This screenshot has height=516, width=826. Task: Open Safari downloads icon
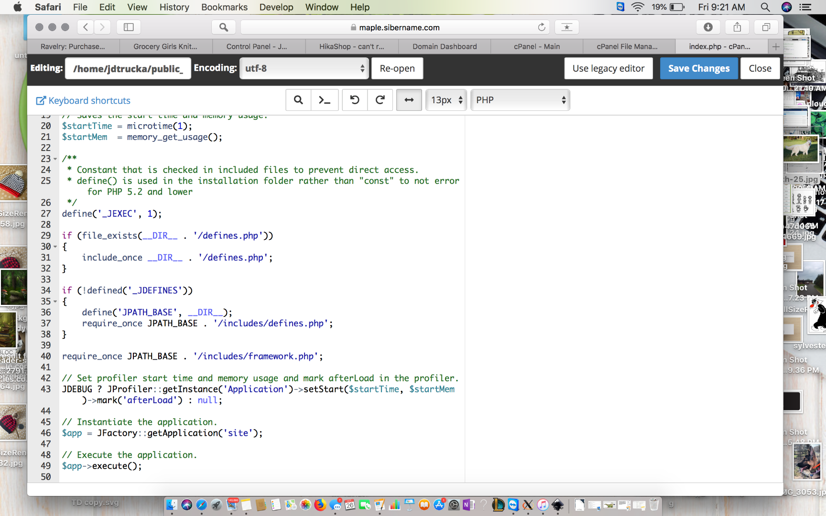(708, 27)
